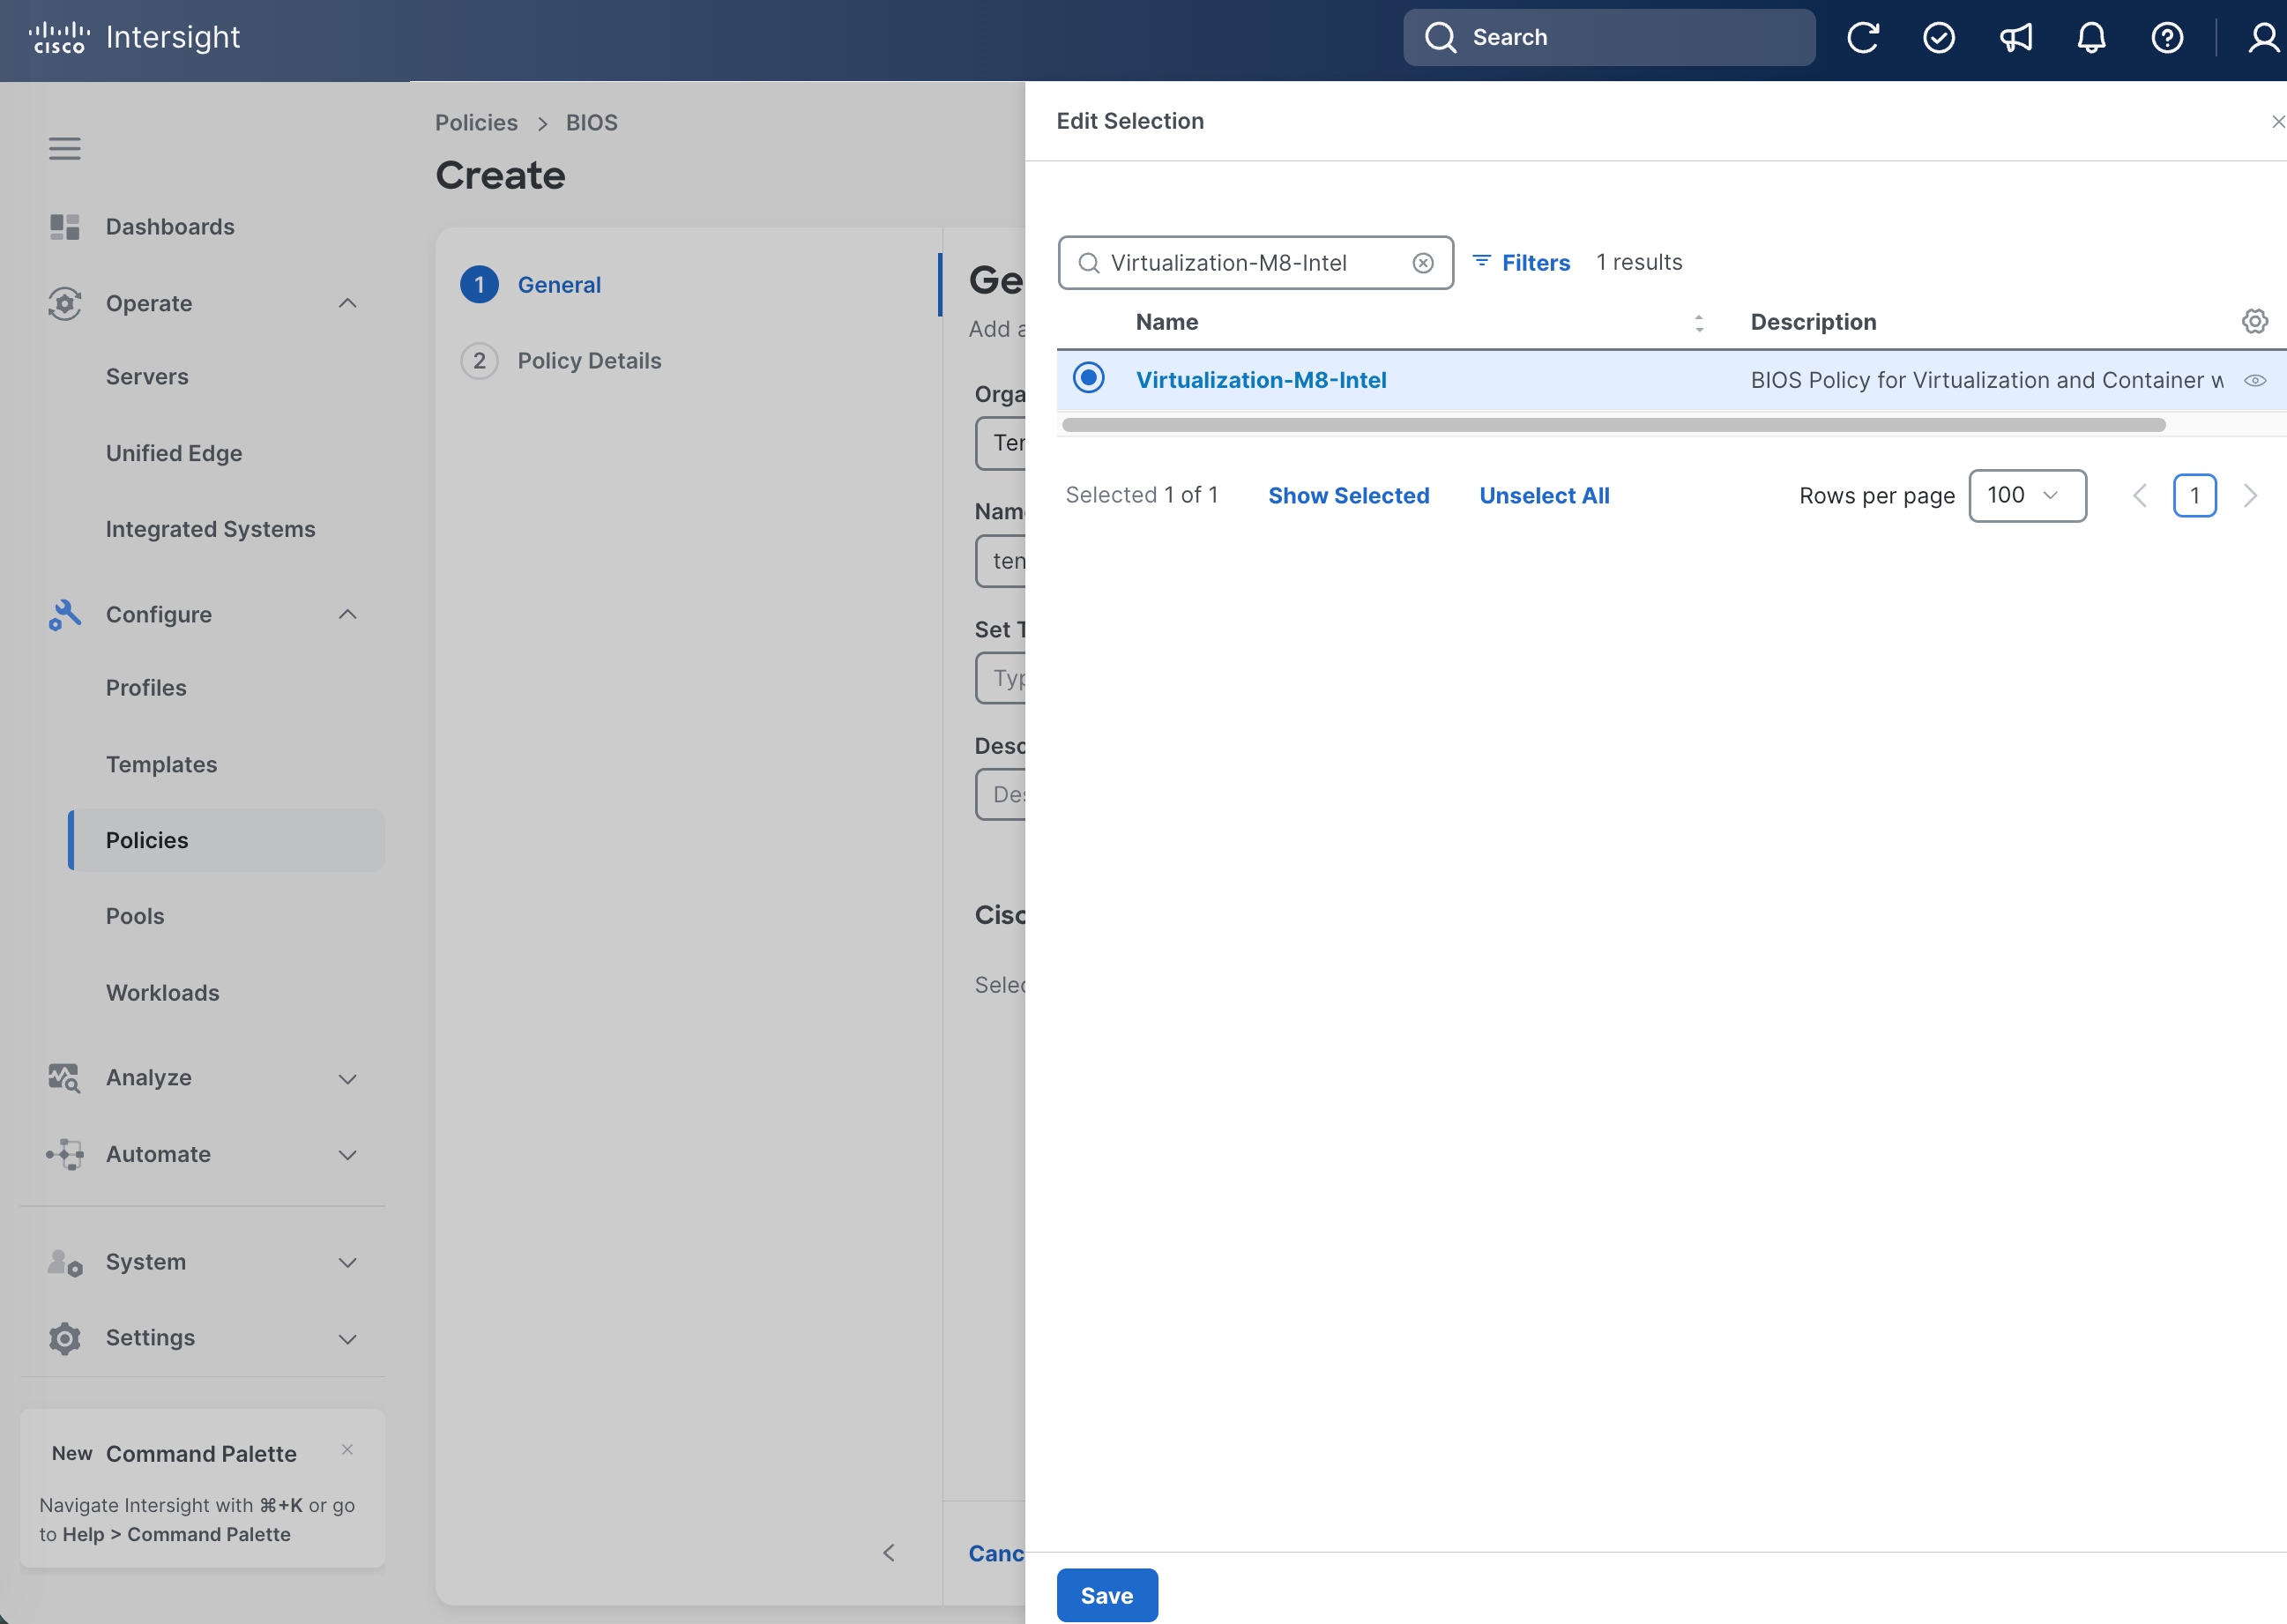
Task: Click the Analyze icon in sidebar
Action: [x=64, y=1078]
